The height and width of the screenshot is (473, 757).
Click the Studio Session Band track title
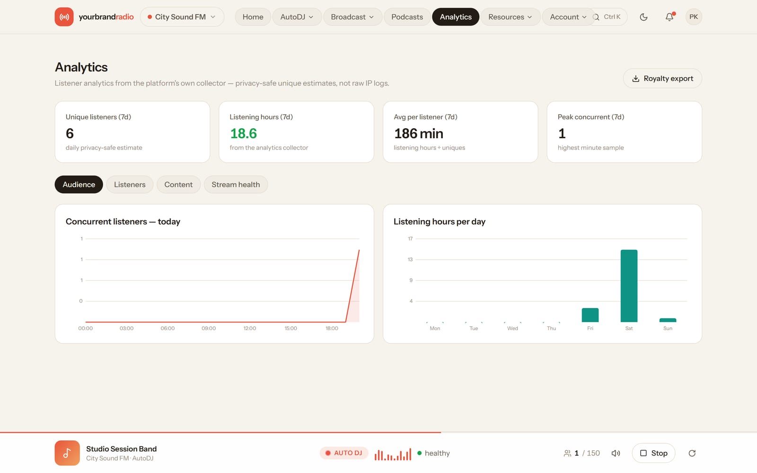(x=121, y=449)
